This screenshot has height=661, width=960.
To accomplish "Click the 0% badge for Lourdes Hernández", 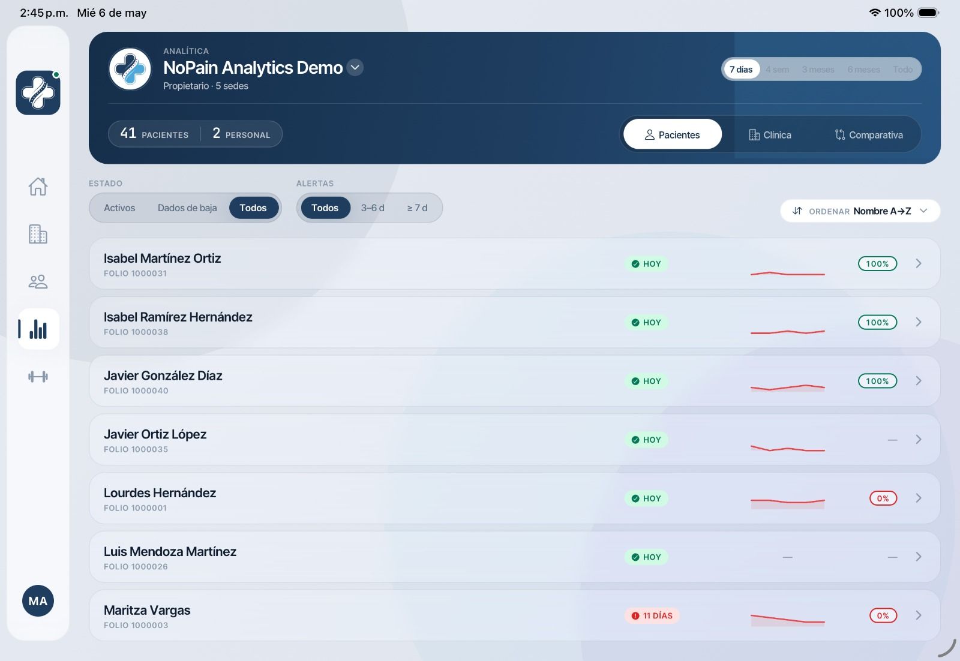I will click(883, 498).
